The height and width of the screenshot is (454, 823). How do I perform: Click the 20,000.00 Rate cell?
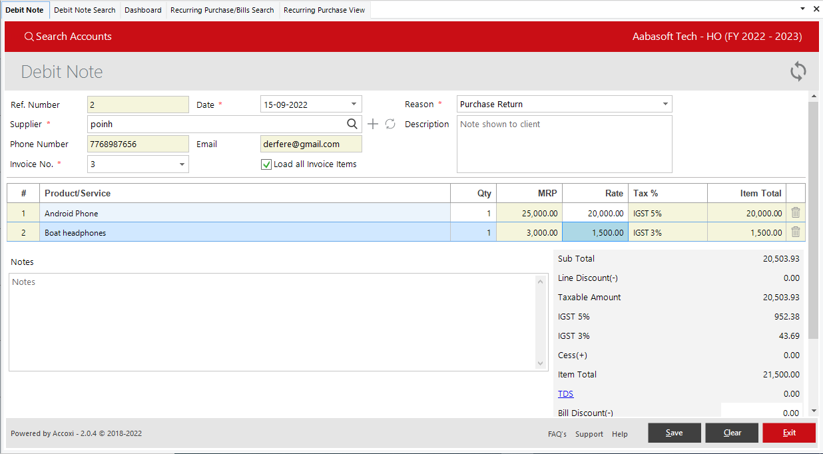[x=595, y=213]
